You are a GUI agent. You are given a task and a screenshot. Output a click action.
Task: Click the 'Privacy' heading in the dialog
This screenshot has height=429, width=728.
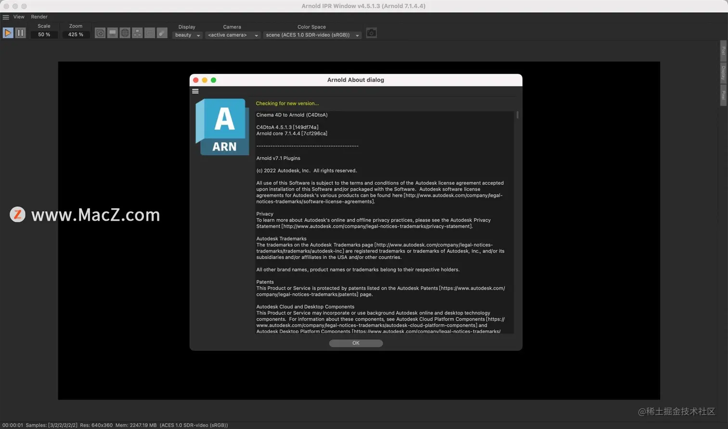pyautogui.click(x=264, y=214)
